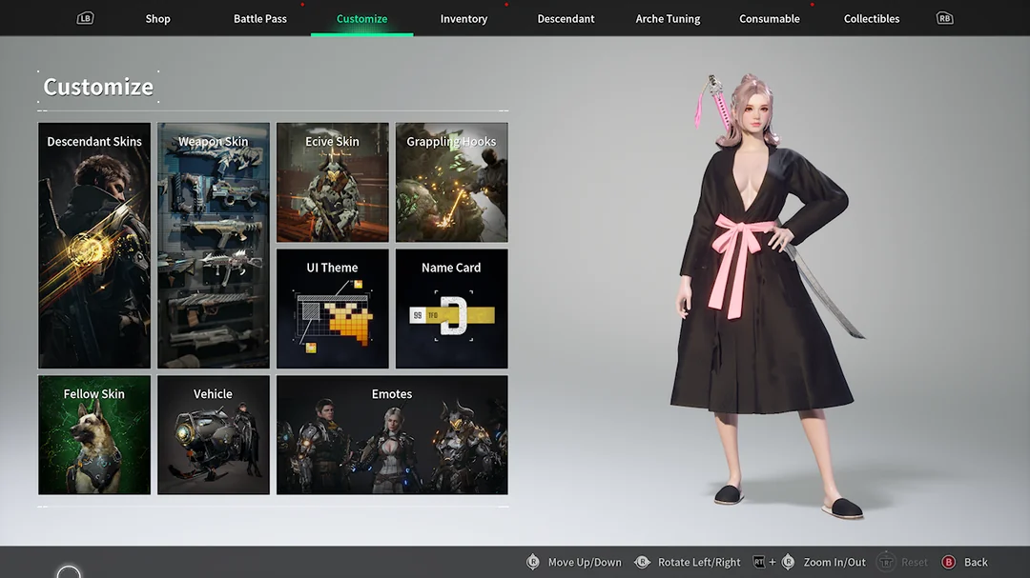Click the Rotate Left/Right stick icon
The image size is (1030, 578).
click(643, 562)
